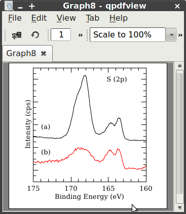Click the '170' axis tick label
Image resolution: width=186 pixels, height=214 pixels.
71,188
